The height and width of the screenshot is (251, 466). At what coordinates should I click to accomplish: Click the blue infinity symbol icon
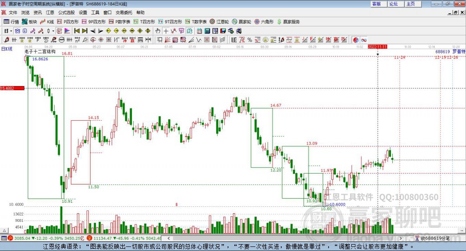(364, 40)
